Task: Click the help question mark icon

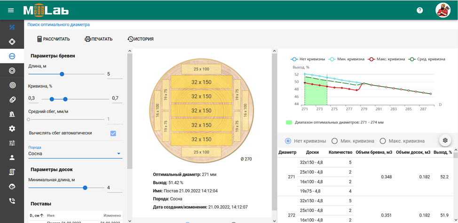Action: [x=420, y=10]
